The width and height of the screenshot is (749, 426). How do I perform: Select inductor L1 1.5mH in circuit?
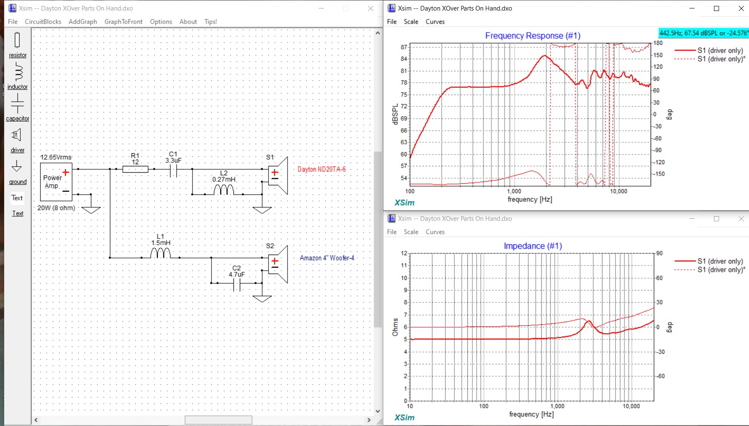160,252
